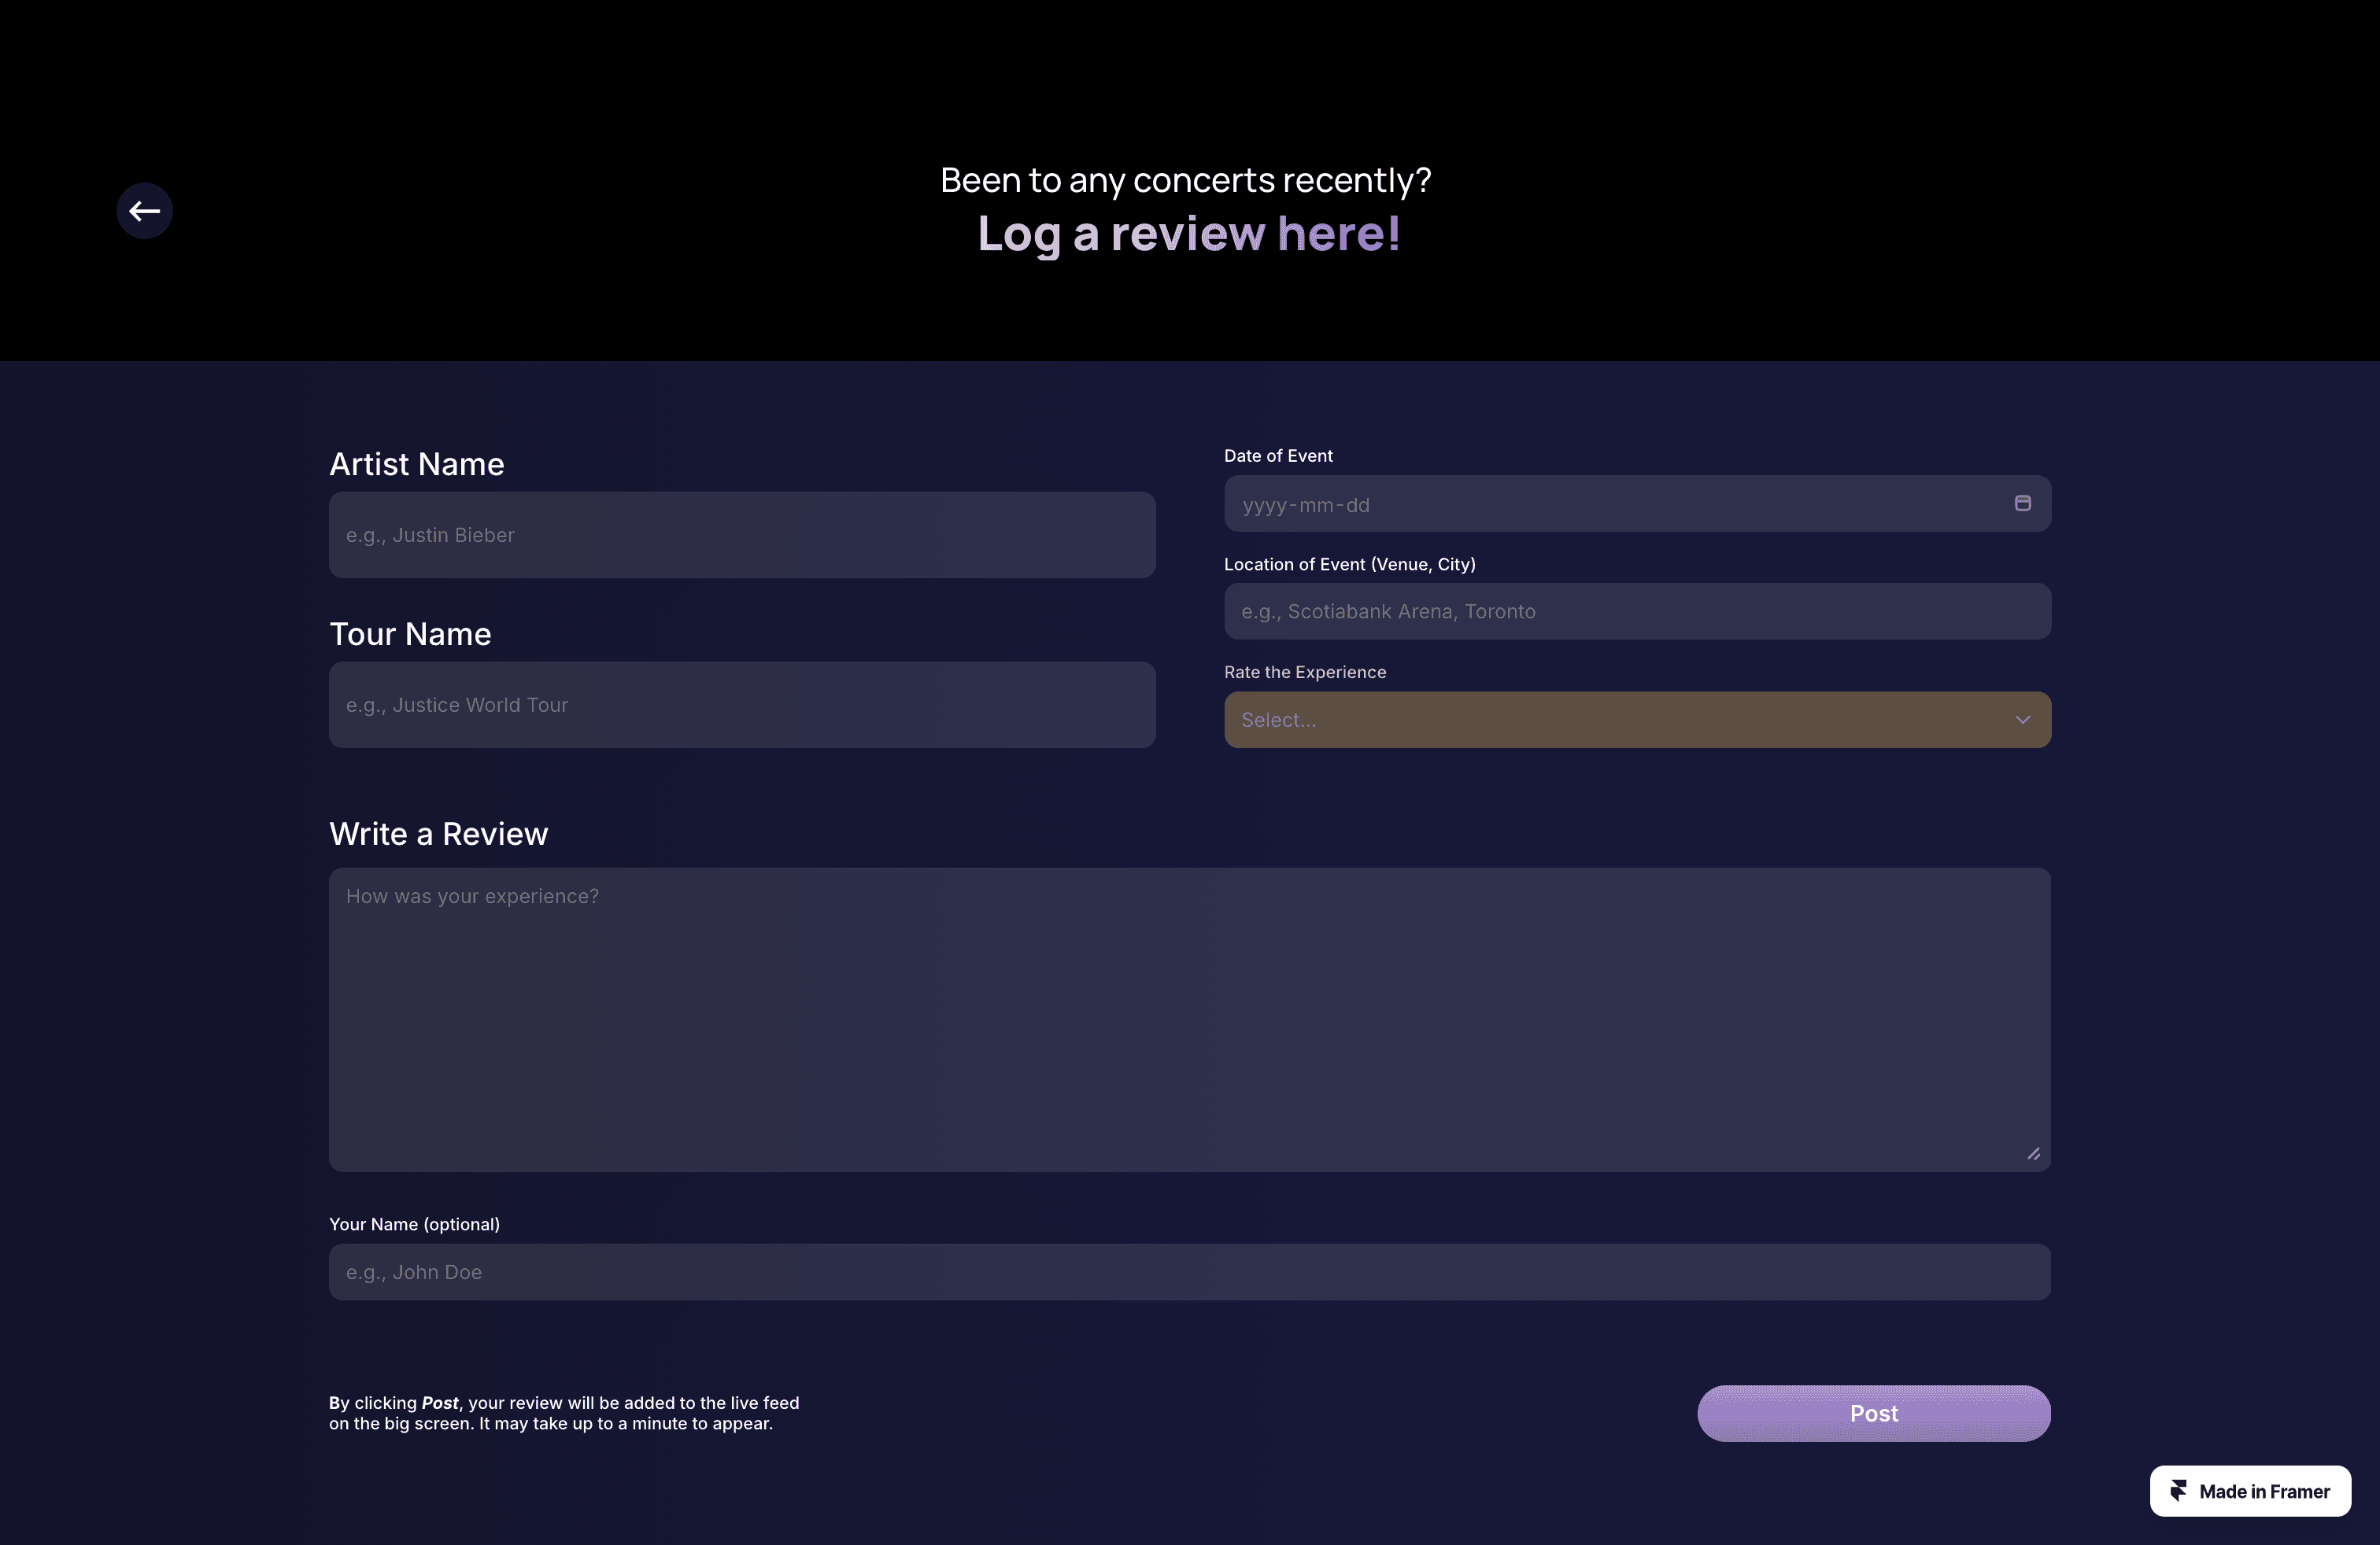Click the Tour Name label
This screenshot has width=2380, height=1545.
click(x=410, y=633)
